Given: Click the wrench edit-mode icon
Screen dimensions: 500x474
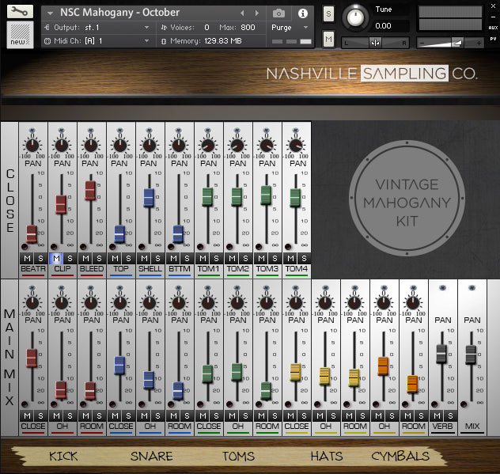Looking at the screenshot, I should tap(20, 12).
